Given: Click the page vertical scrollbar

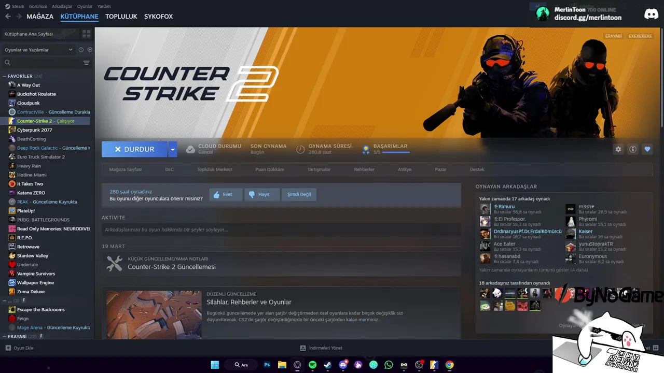Looking at the screenshot, I should (x=661, y=78).
